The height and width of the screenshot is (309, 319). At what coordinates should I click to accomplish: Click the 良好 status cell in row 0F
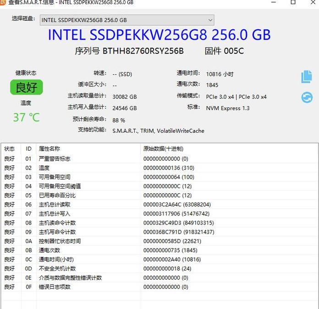pos(9,287)
